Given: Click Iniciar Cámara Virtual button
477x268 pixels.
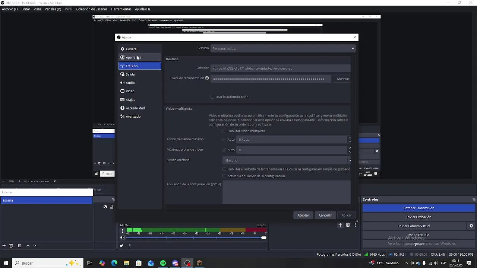Looking at the screenshot, I should coord(414,226).
